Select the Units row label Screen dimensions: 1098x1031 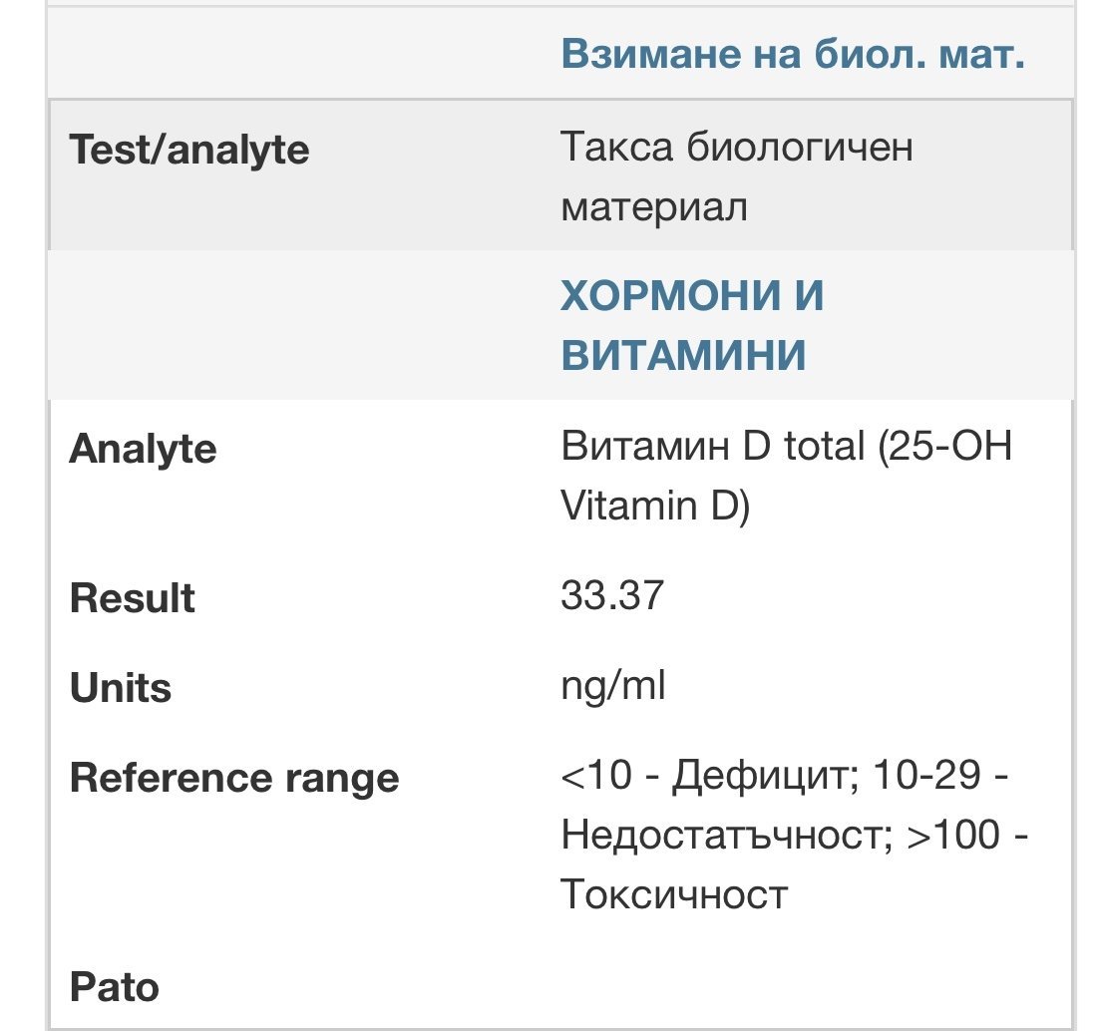tap(120, 688)
